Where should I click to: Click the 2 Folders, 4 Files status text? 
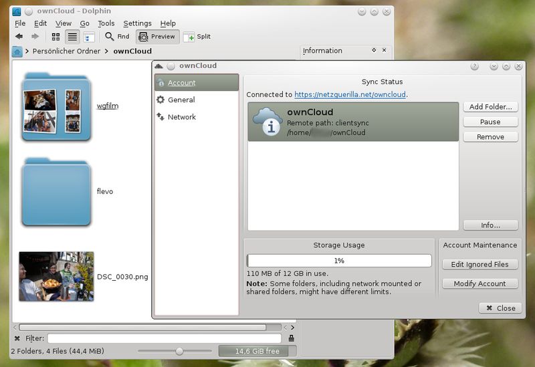pyautogui.click(x=58, y=351)
